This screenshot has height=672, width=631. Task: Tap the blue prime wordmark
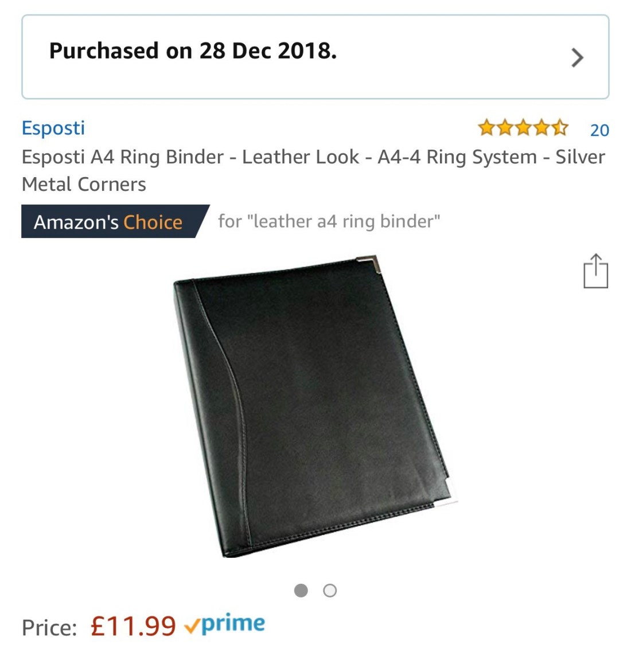pos(233,624)
